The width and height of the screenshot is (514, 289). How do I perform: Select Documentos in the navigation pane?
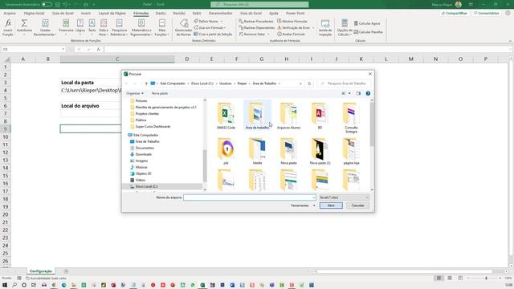(x=145, y=148)
